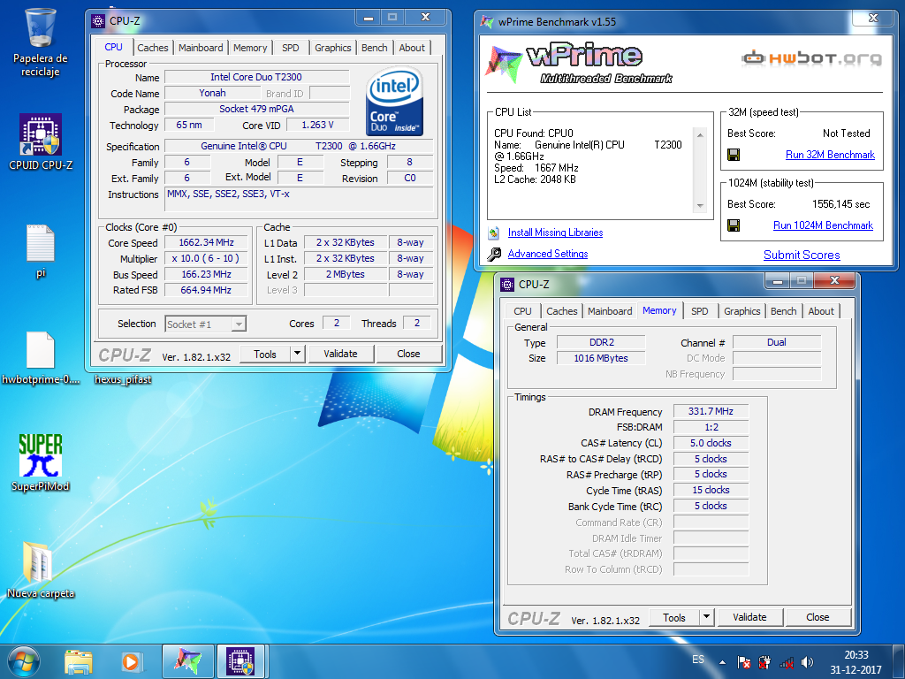This screenshot has height=679, width=905.
Task: Open Graphics tab in lower CPU-Z window
Action: click(x=742, y=311)
